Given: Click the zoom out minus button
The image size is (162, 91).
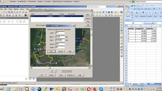Looking at the screenshot, I should pyautogui.click(x=55, y=71).
